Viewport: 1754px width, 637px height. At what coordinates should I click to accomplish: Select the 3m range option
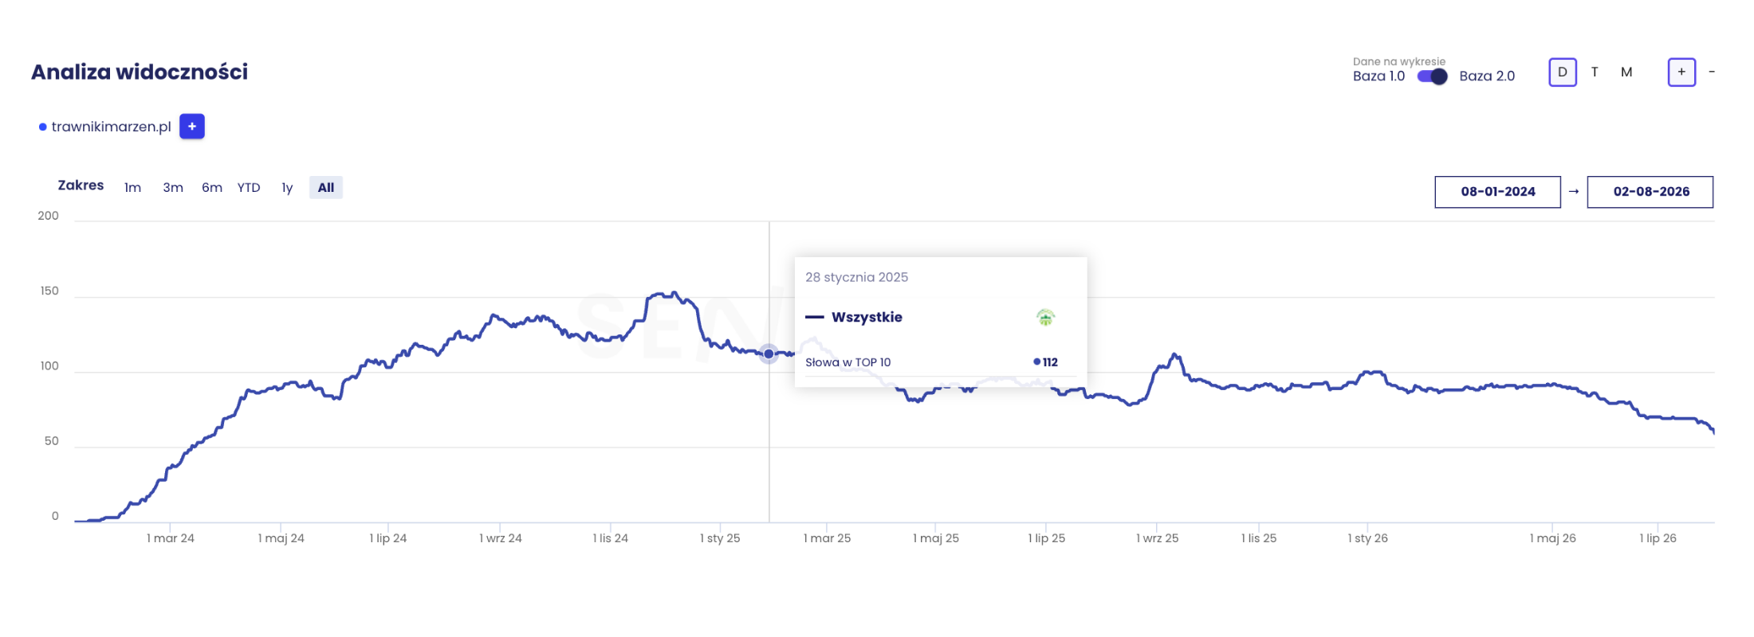click(x=173, y=188)
